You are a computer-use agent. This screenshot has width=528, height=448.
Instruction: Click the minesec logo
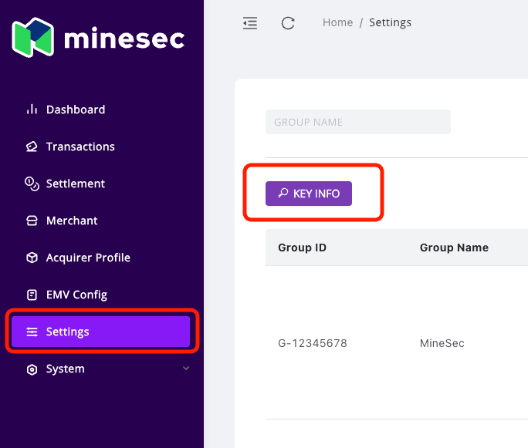tap(99, 38)
